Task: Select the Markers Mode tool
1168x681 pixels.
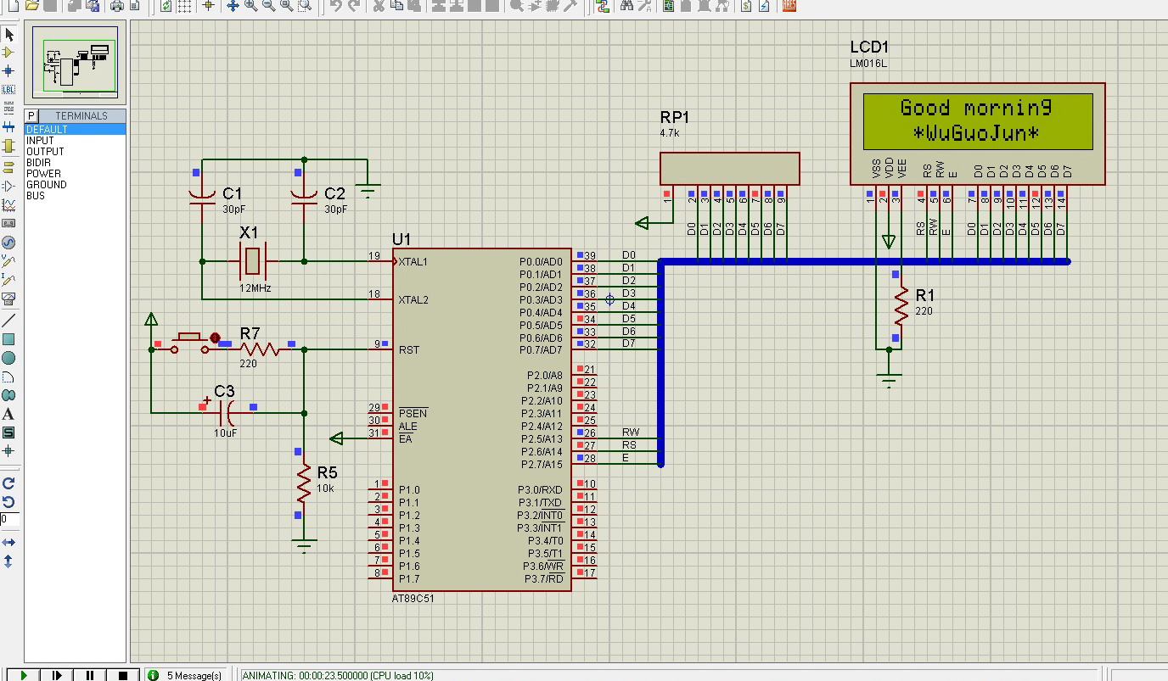Action: point(9,451)
